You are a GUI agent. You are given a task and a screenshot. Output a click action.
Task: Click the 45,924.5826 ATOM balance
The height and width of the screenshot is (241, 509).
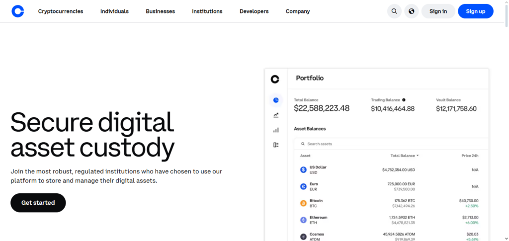(x=399, y=234)
